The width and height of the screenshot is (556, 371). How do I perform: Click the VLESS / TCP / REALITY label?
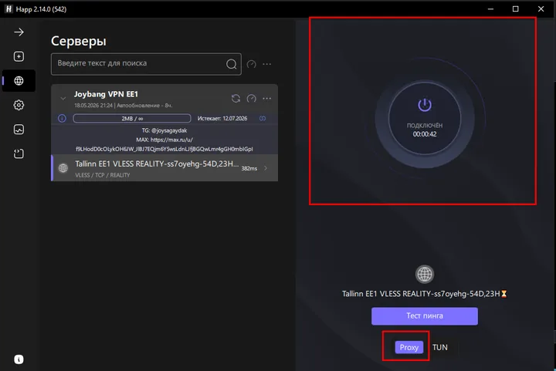[x=103, y=175]
